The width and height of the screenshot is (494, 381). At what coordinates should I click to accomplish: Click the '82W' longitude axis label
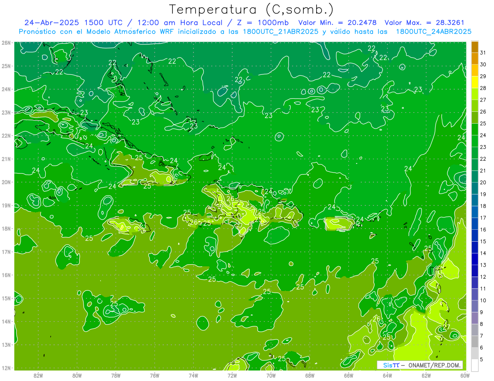tap(38, 376)
